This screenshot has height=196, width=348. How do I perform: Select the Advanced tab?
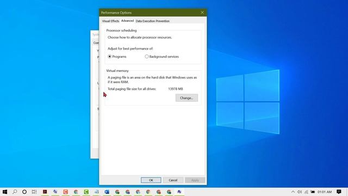[x=127, y=21]
